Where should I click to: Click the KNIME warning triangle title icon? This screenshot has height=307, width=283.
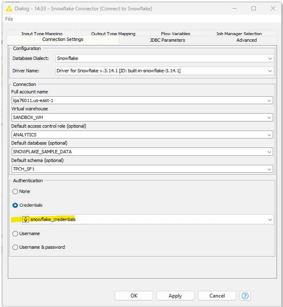click(x=9, y=9)
